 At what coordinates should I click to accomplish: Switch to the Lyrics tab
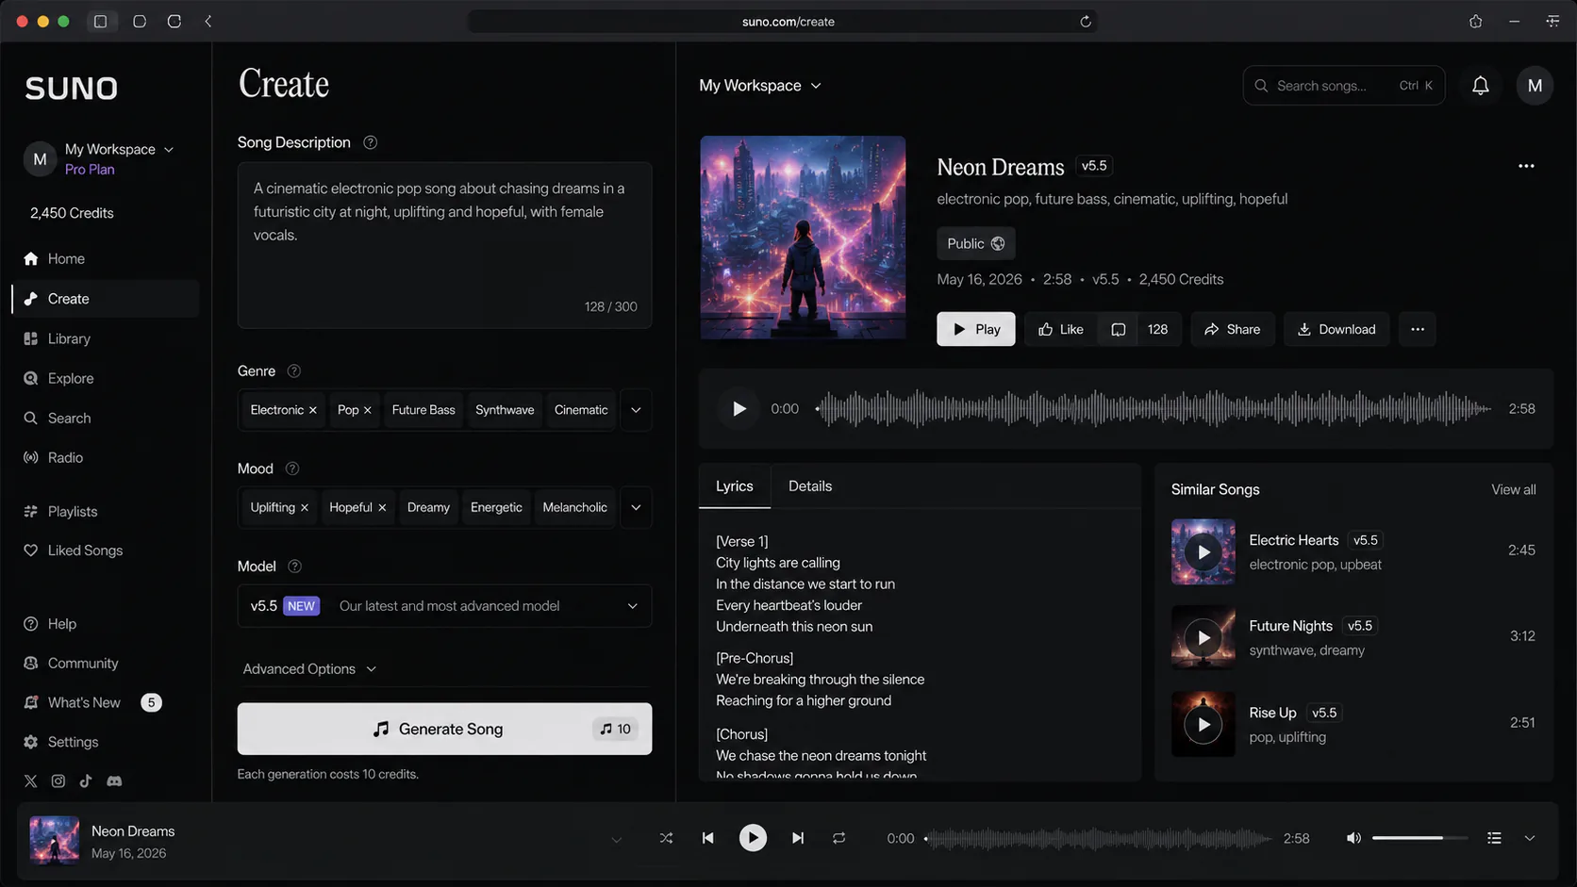pos(734,486)
